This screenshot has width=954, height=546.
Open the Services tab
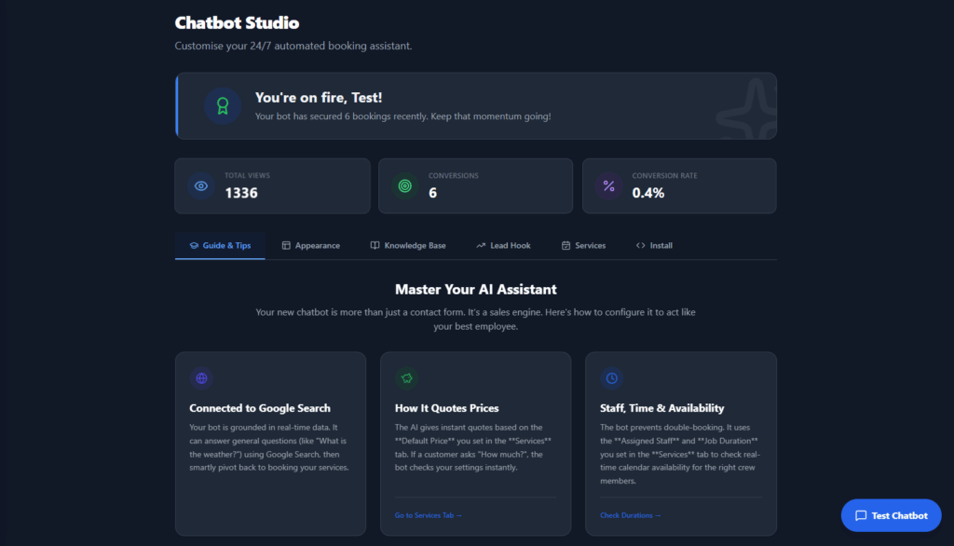point(583,246)
